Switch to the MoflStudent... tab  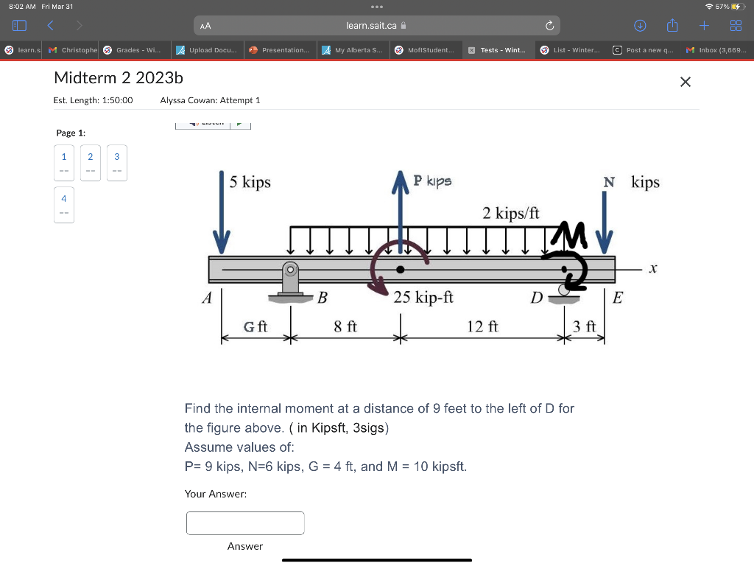[426, 50]
